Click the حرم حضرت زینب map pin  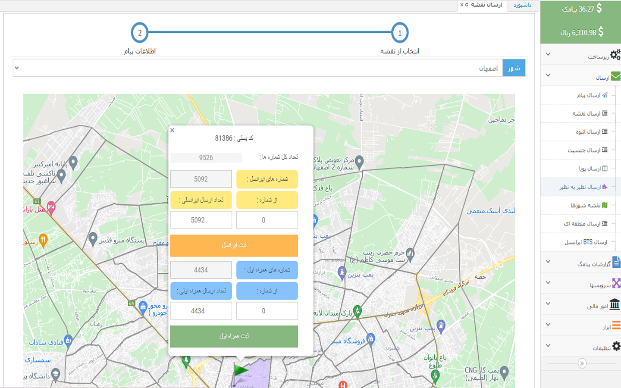coord(410,254)
